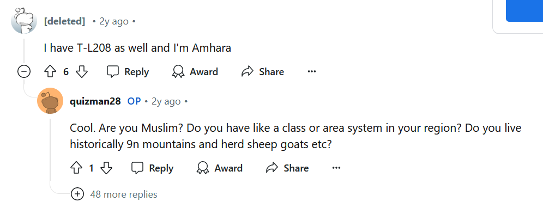Open quizman28's user profile link
Image resolution: width=543 pixels, height=220 pixels.
point(95,101)
